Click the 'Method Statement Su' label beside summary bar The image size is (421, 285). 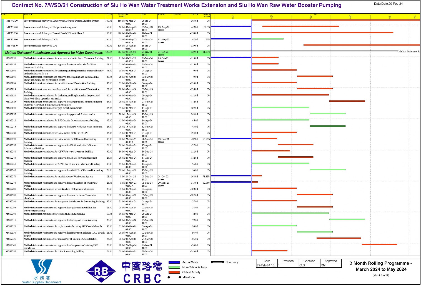(x=409, y=51)
